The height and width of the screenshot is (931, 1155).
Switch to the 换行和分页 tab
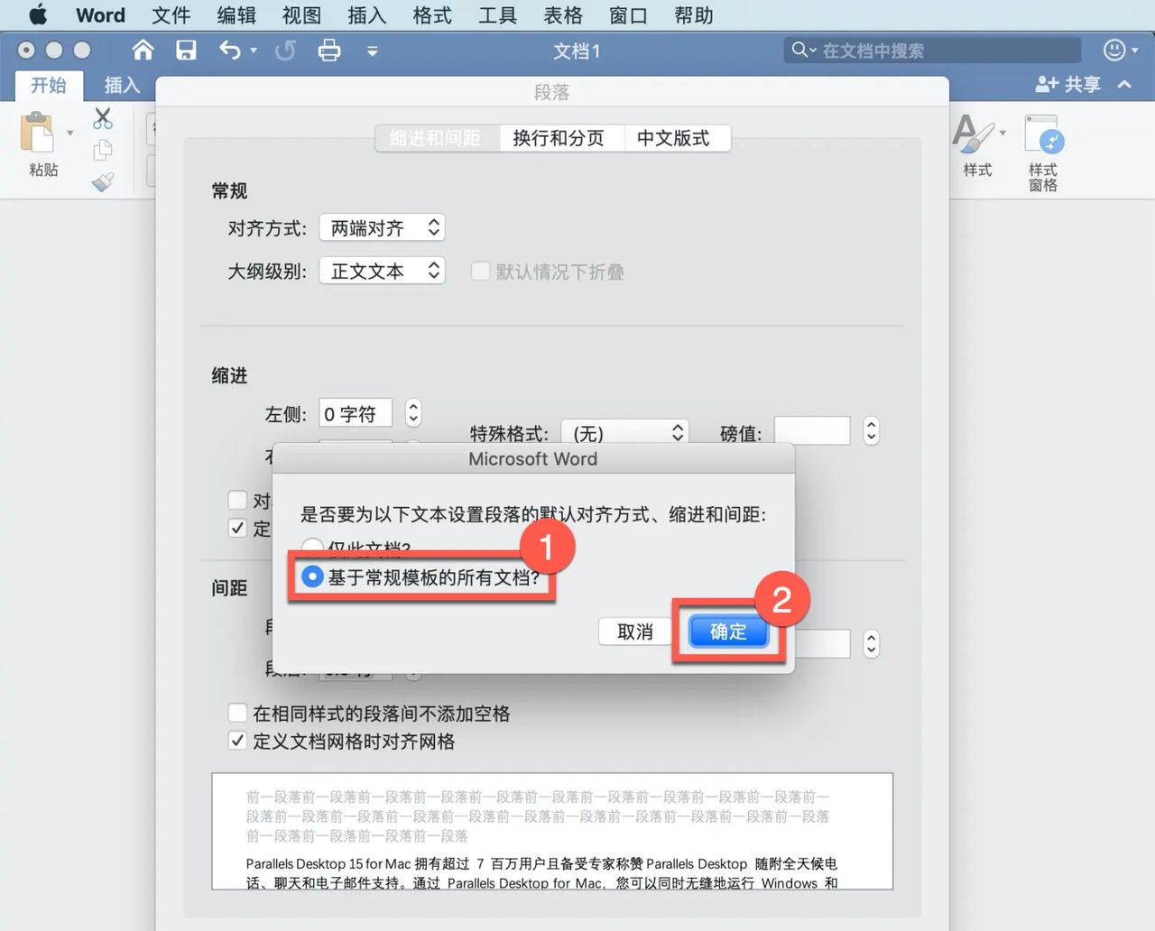(560, 137)
